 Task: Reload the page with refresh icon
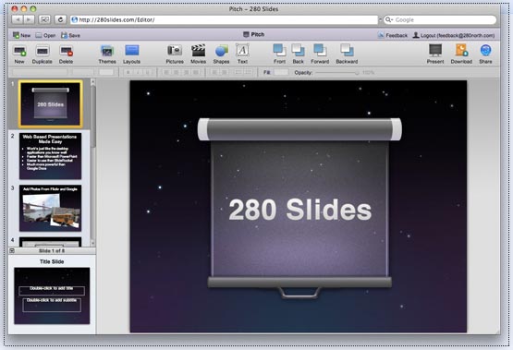click(60, 19)
